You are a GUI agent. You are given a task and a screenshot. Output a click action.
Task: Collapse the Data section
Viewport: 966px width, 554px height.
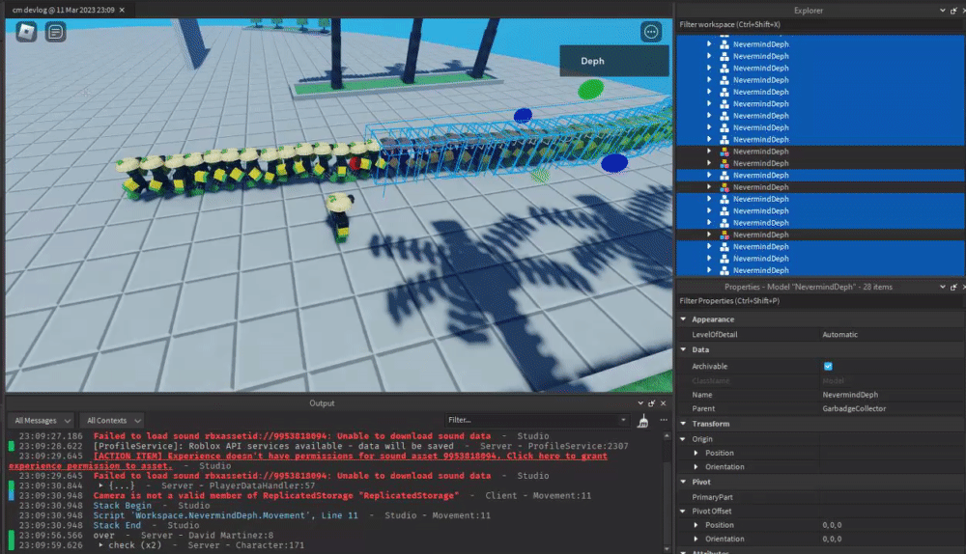click(683, 349)
